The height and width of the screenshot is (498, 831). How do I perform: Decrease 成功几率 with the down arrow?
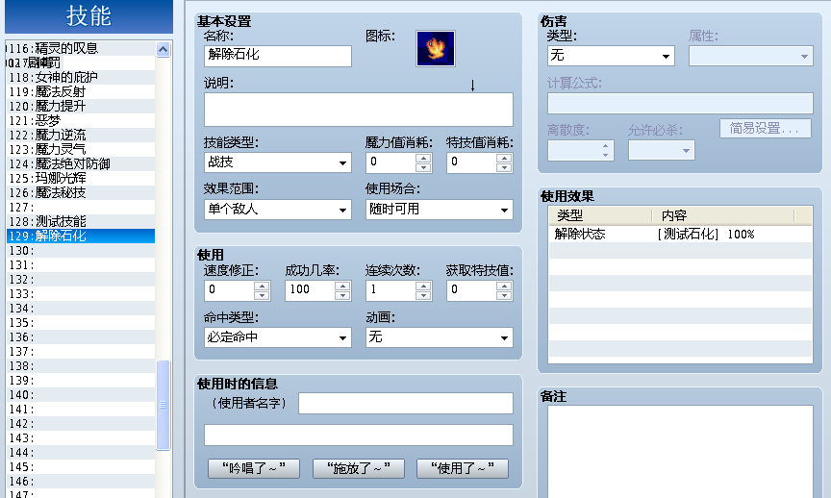[342, 295]
